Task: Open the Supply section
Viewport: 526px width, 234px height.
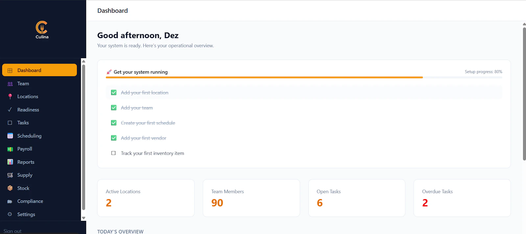Action: pos(39,175)
